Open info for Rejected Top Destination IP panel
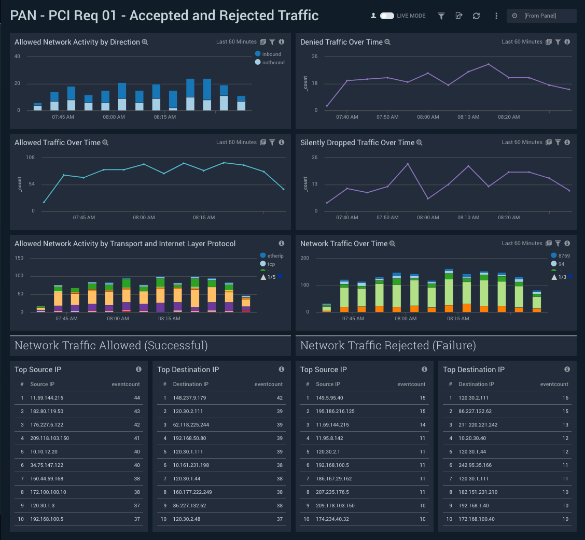The image size is (585, 540). click(567, 370)
